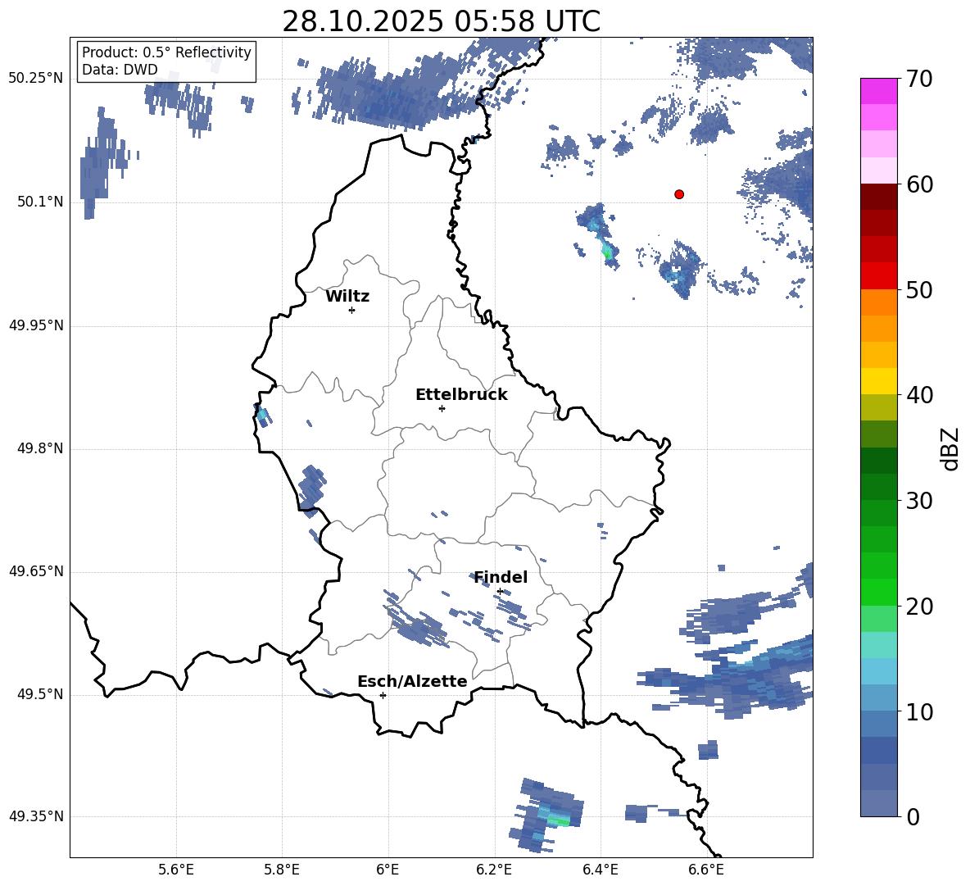Click the 6.2°E longitude label
Screen dimensions: 970x886
[494, 870]
